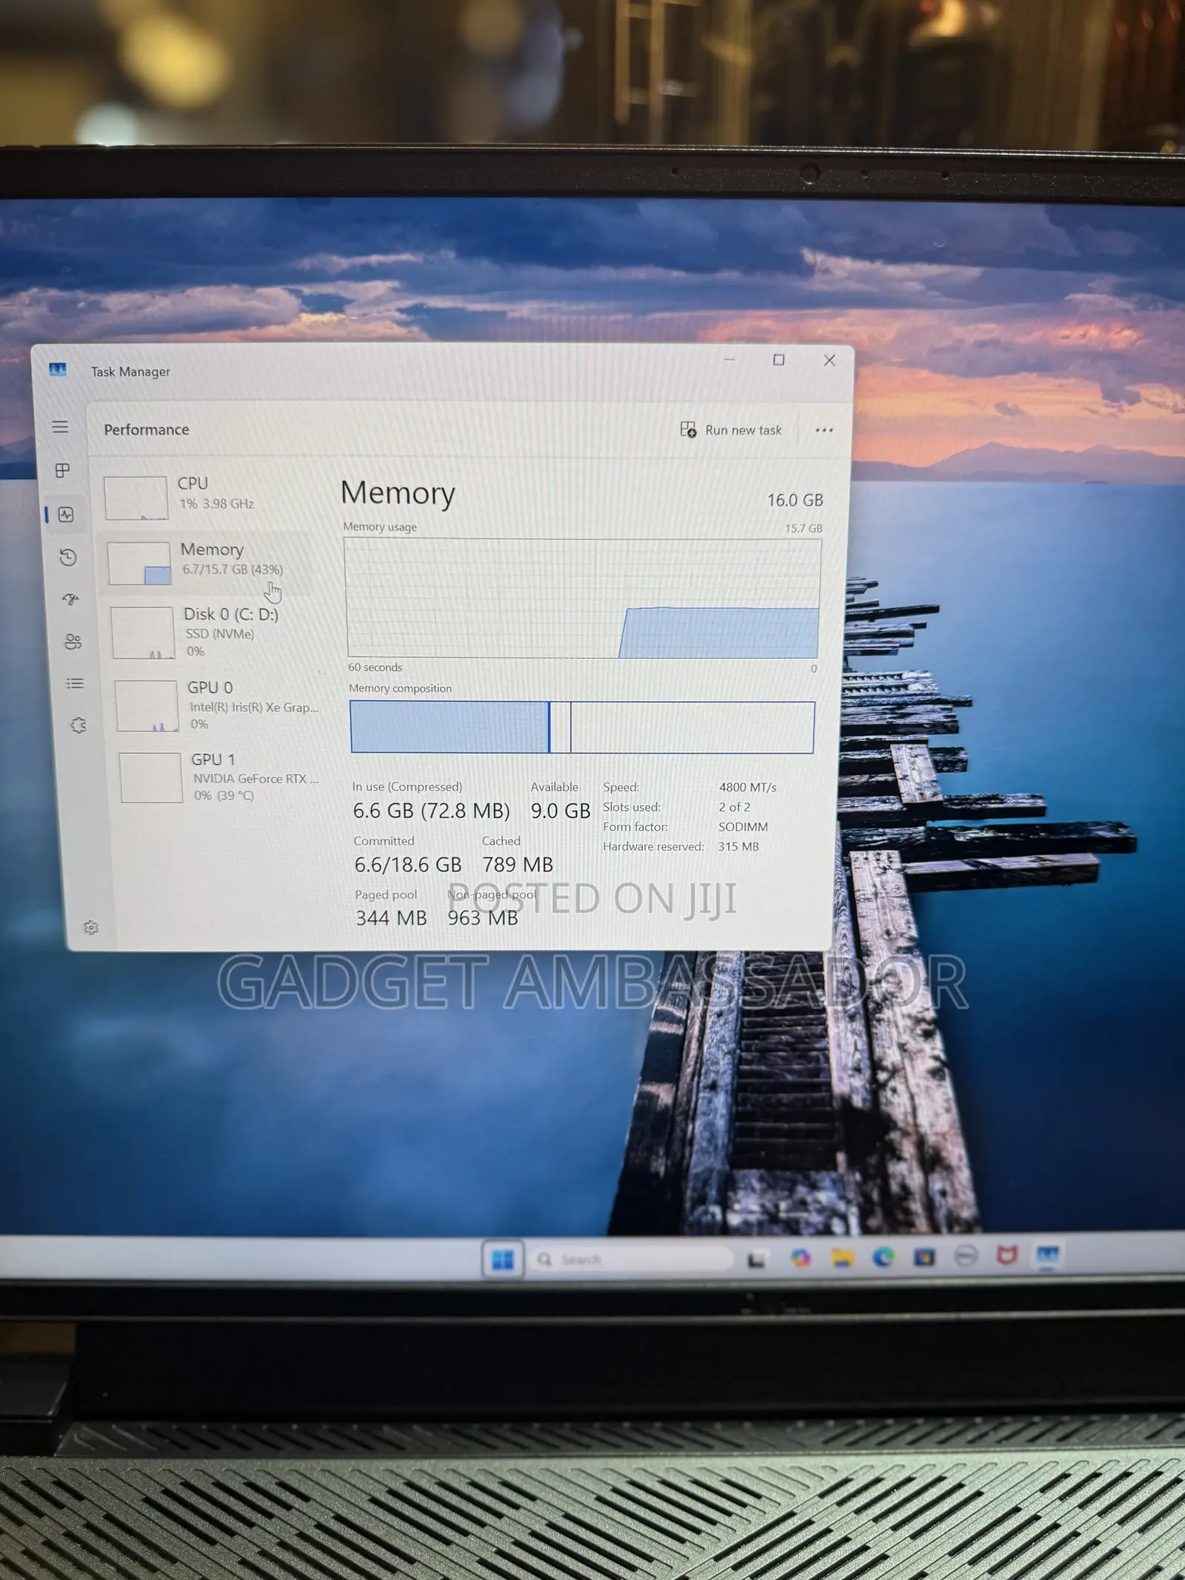Click the free section of Memory composition bar
This screenshot has width=1185, height=1580.
click(692, 727)
